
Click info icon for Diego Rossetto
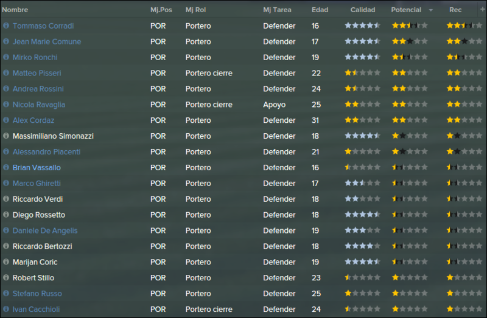(x=6, y=215)
